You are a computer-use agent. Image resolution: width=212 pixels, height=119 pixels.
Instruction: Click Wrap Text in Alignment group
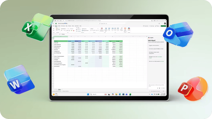pos(84,29)
